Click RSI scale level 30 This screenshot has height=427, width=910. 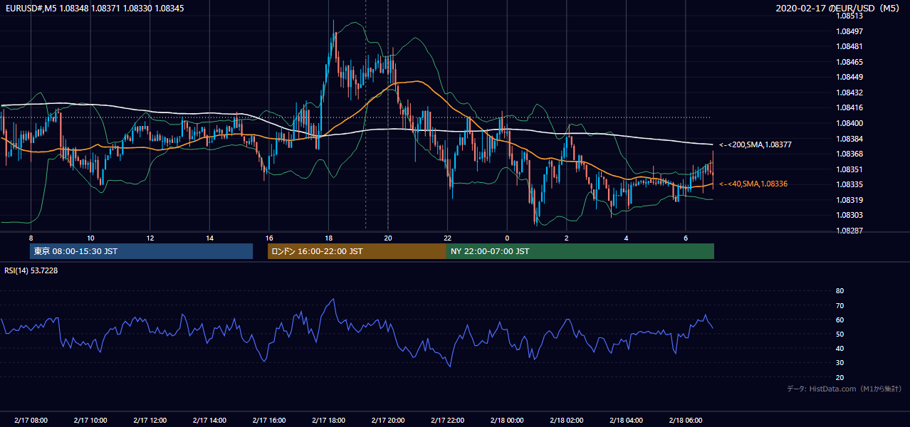[x=840, y=363]
